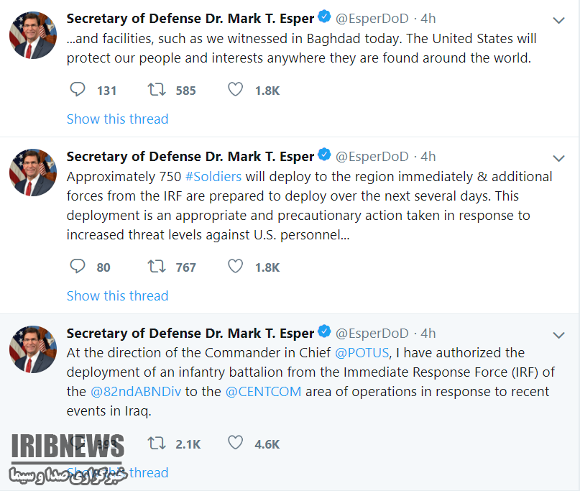580x491 pixels.
Task: Show this thread under the 750 Soldiers tweet
Action: [x=117, y=295]
